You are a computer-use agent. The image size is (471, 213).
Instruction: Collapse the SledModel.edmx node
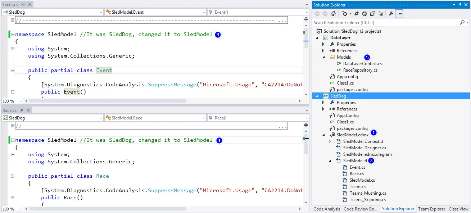click(x=323, y=135)
